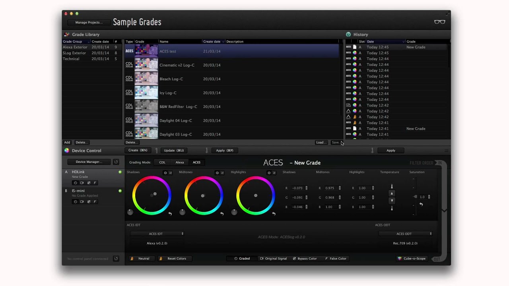Sort the History by Date column
Image resolution: width=509 pixels, height=286 pixels.
tap(385, 41)
